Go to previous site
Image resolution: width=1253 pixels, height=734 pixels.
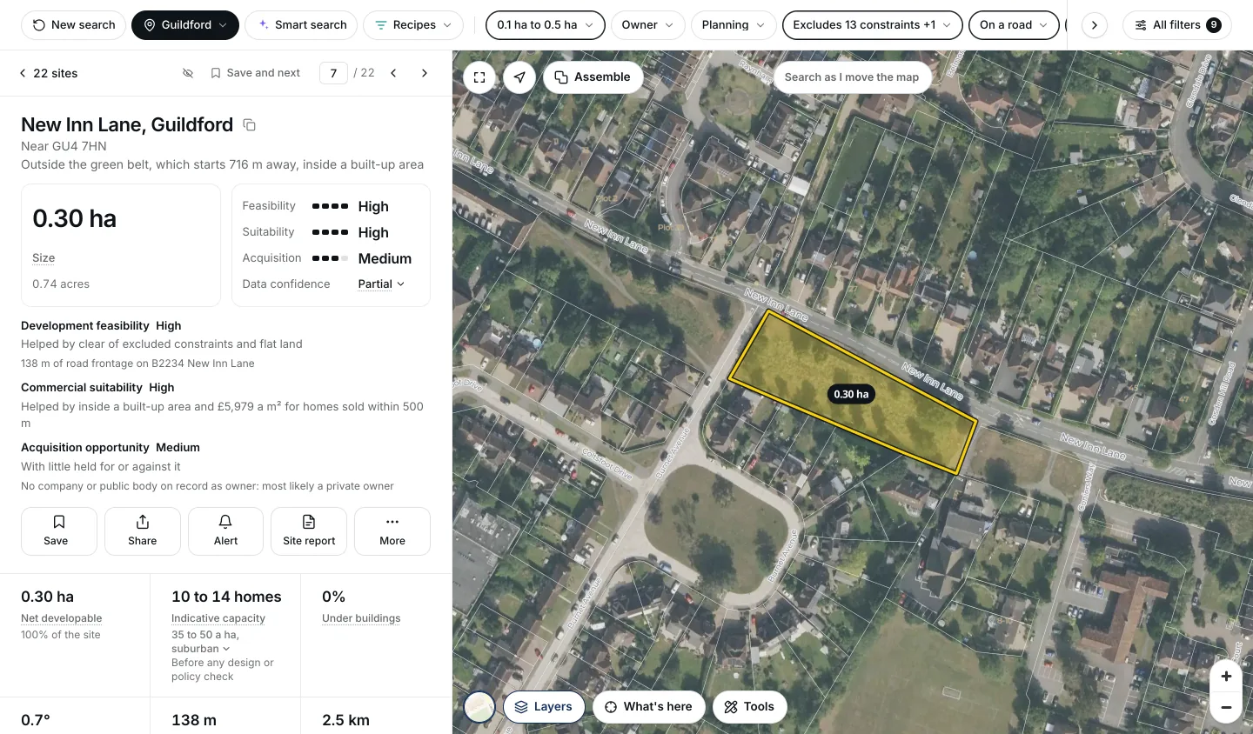393,73
